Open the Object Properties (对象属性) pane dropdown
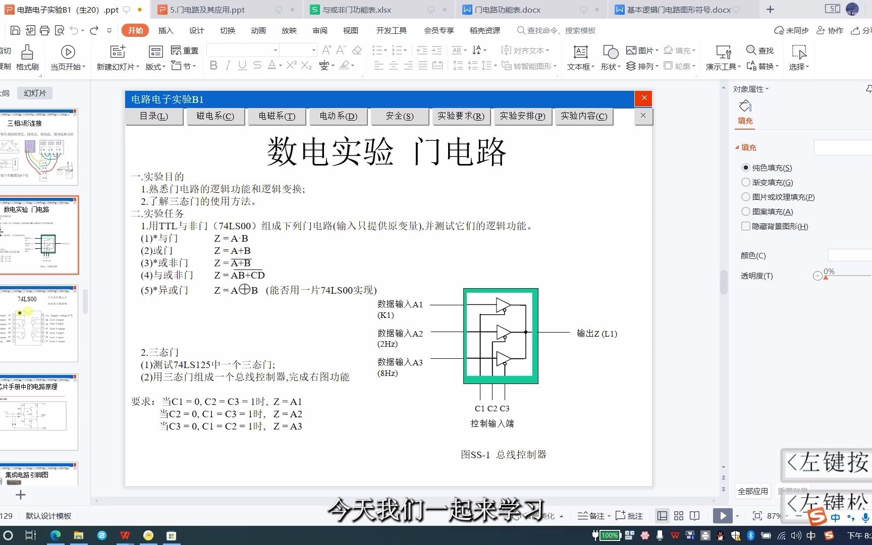 [x=751, y=89]
